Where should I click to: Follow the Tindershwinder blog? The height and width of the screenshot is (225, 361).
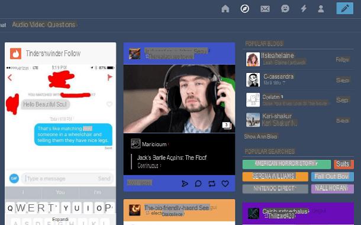(72, 53)
